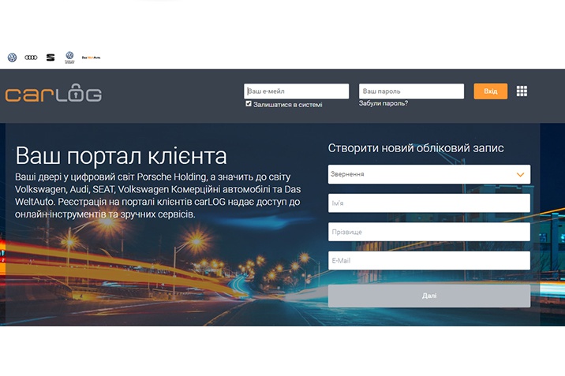Focus the 'Ваш е-мейл' login field
This screenshot has height=376, width=565.
(x=297, y=91)
